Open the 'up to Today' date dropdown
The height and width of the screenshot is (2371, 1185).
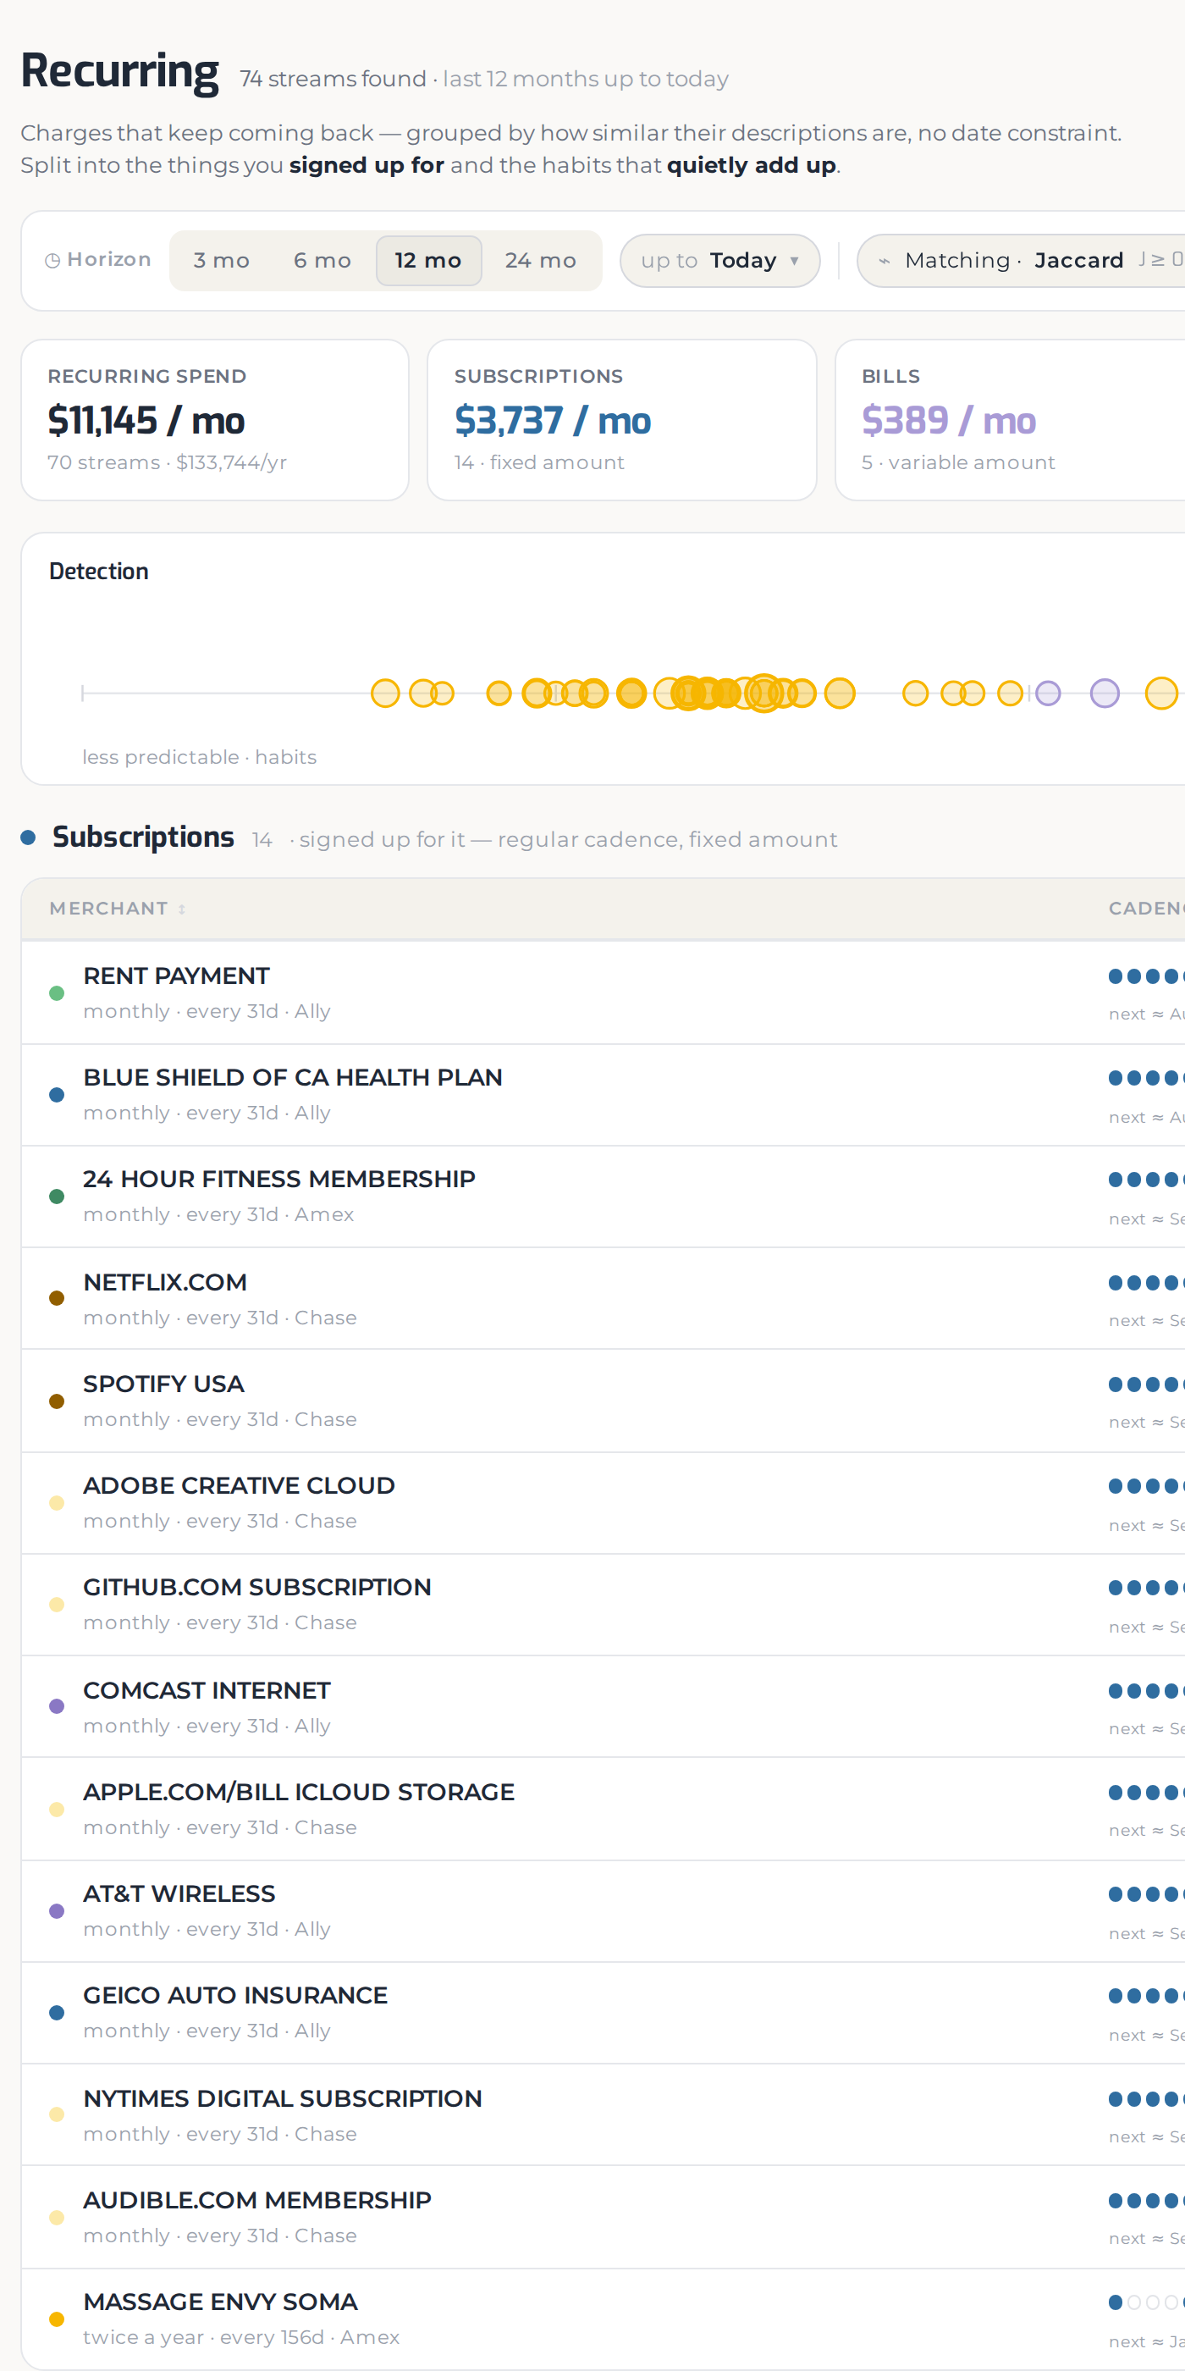click(x=719, y=261)
